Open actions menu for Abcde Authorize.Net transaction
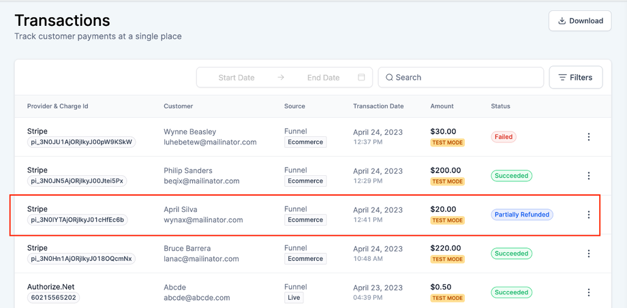 click(x=589, y=292)
